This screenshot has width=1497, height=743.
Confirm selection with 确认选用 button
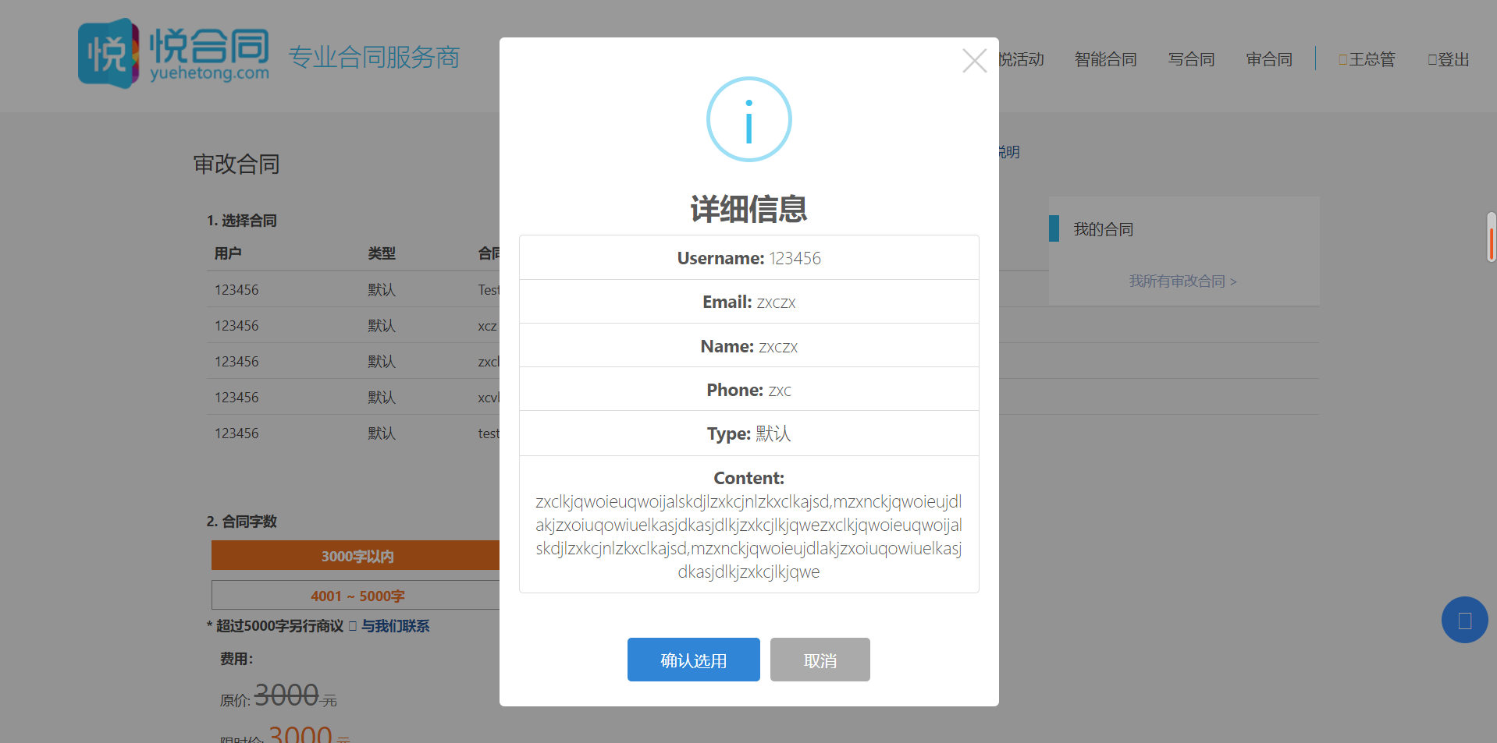tap(694, 660)
